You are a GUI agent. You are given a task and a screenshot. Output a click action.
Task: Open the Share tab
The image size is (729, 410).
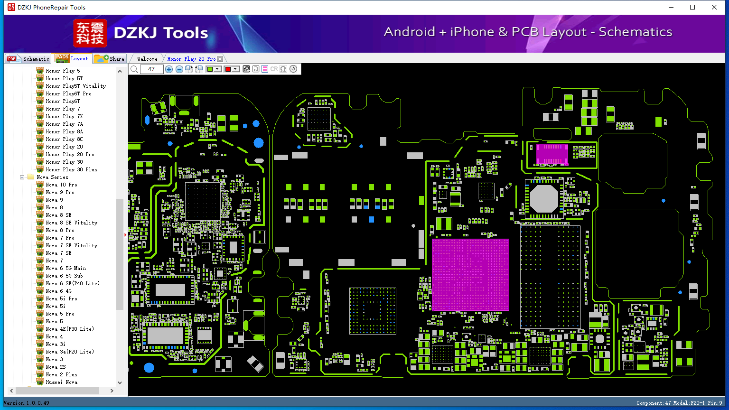click(x=109, y=59)
